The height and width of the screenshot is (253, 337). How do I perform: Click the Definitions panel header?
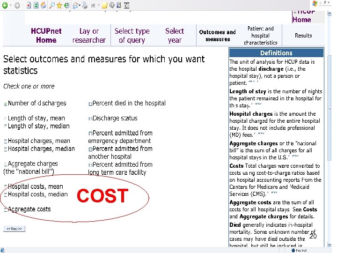pyautogui.click(x=276, y=53)
